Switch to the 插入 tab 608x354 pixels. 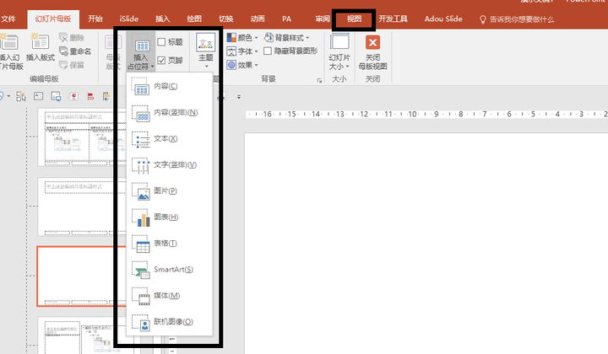coord(162,19)
